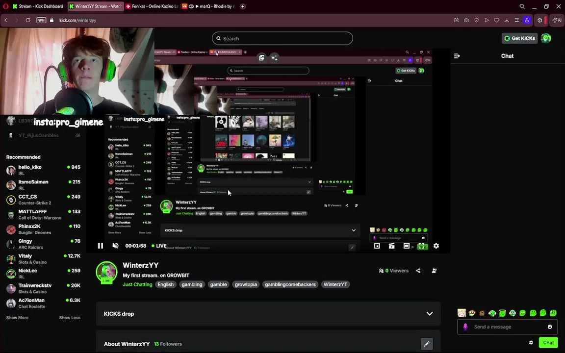
Task: Toggle the VPN badge in address bar
Action: [41, 20]
